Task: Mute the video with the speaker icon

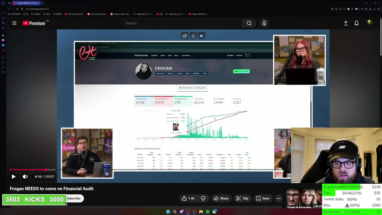Action: (25, 176)
